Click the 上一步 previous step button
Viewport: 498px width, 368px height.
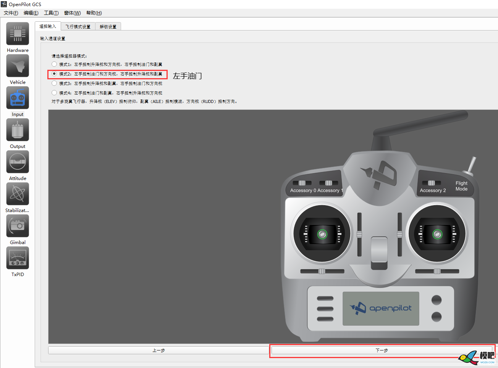[158, 350]
